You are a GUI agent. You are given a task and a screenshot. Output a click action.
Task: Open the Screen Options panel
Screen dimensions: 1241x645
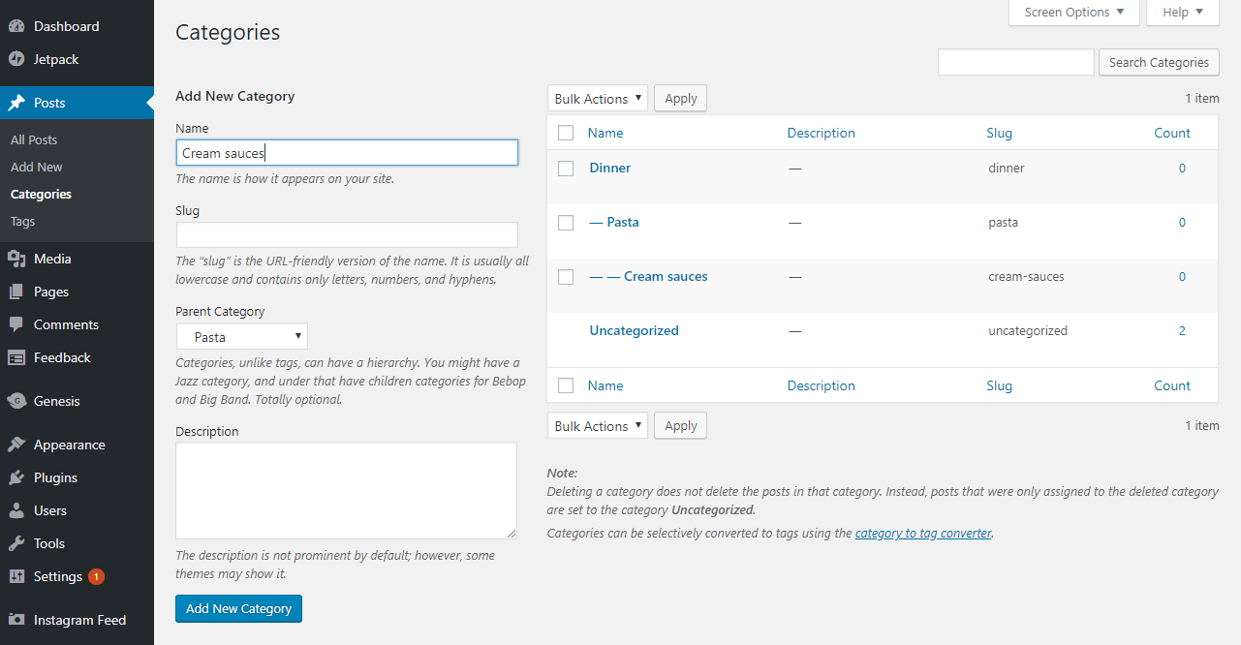pos(1073,13)
